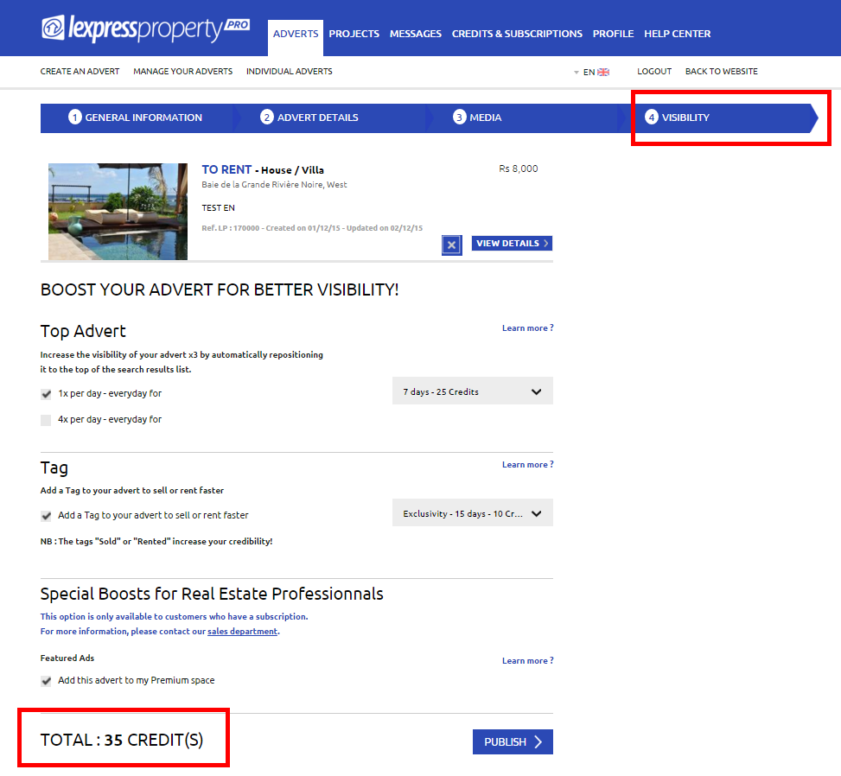Click the step 2 Advert Details circle
Screen dimensions: 841x776
click(266, 117)
